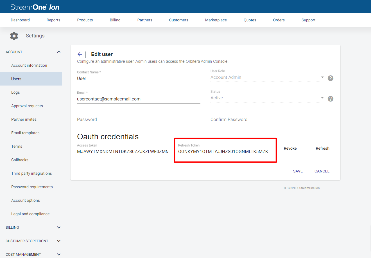
Task: Open the Customers menu
Action: pos(178,20)
